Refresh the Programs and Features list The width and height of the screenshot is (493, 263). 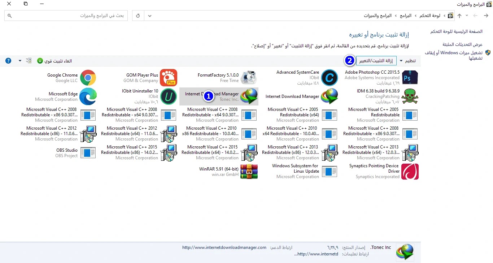(x=138, y=16)
